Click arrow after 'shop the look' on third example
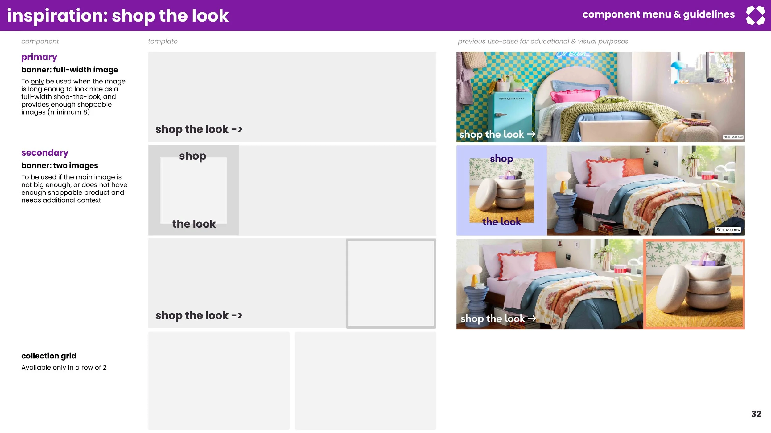The height and width of the screenshot is (433, 771). click(532, 318)
